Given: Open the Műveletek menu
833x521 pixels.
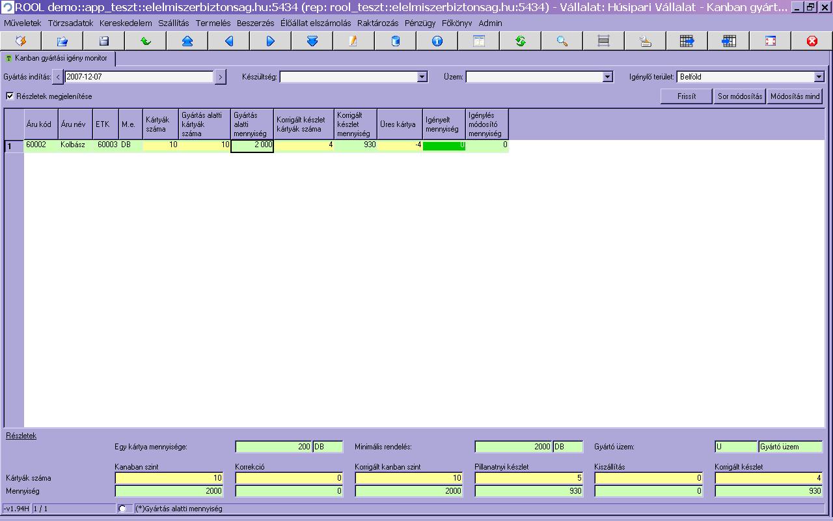Looking at the screenshot, I should (23, 23).
